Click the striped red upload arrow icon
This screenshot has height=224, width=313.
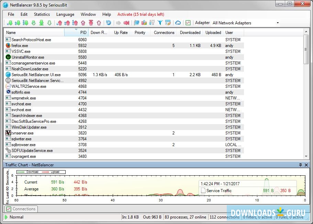tap(83, 23)
